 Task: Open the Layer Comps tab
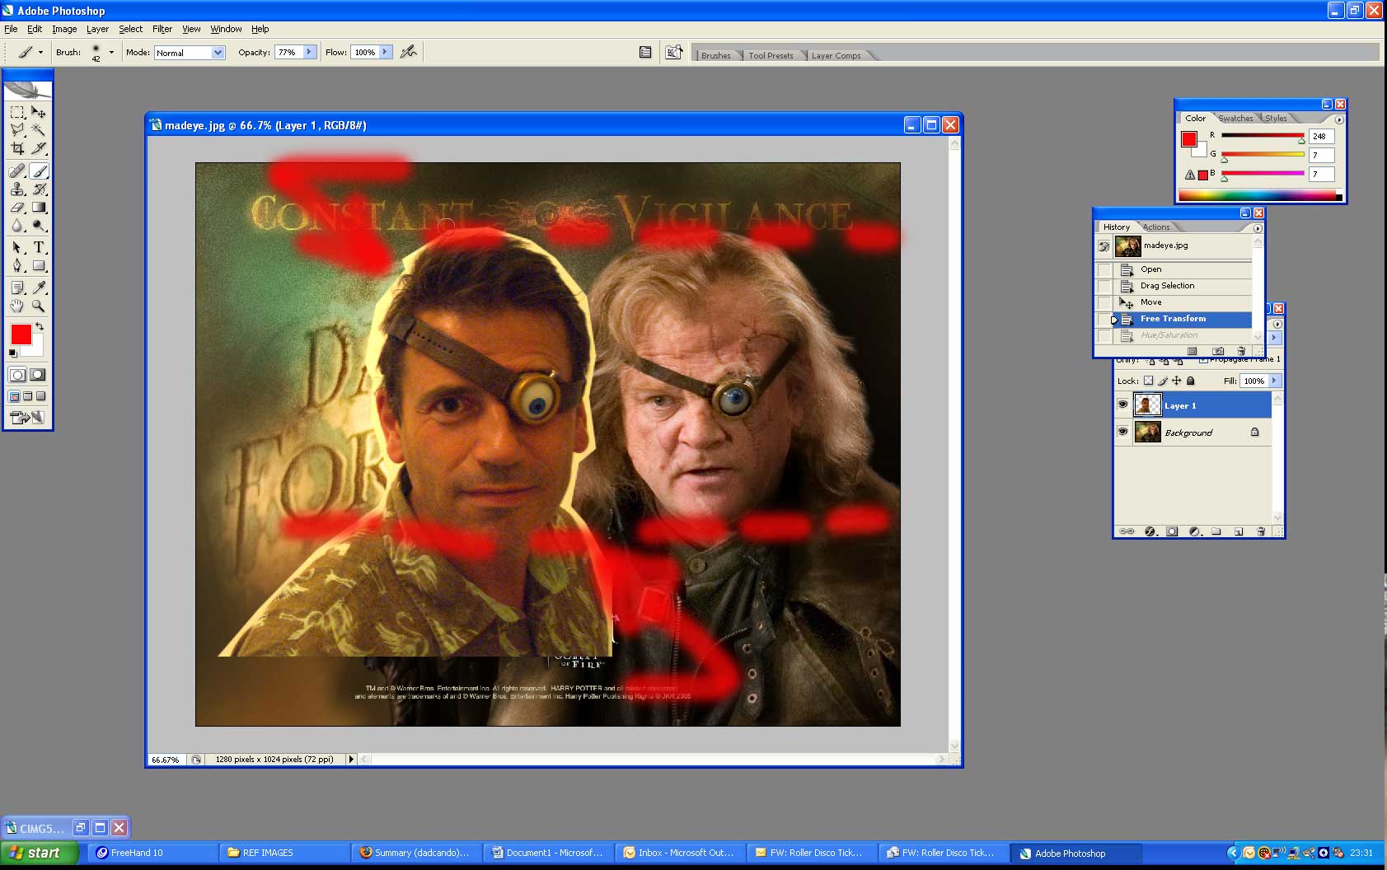click(x=836, y=55)
